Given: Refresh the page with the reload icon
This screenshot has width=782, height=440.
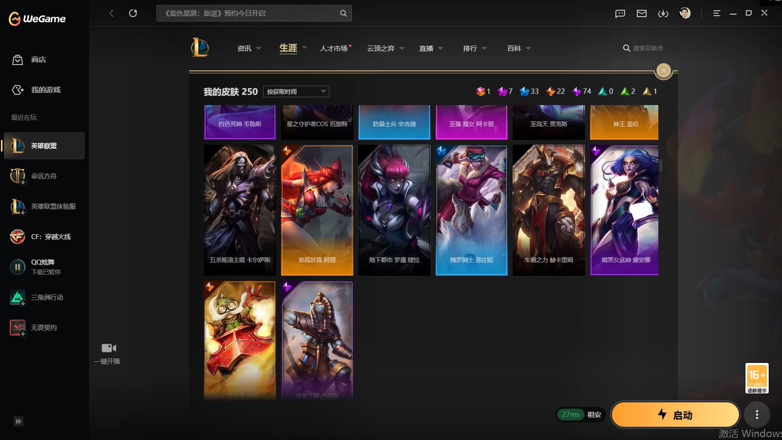Looking at the screenshot, I should point(133,13).
